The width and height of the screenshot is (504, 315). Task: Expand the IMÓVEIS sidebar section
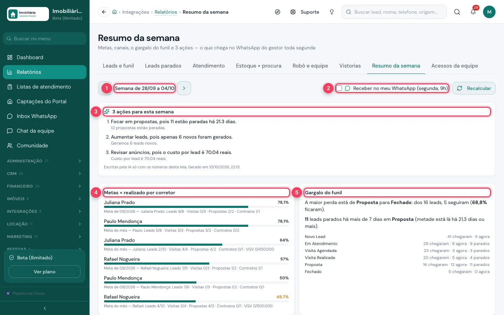point(44,199)
